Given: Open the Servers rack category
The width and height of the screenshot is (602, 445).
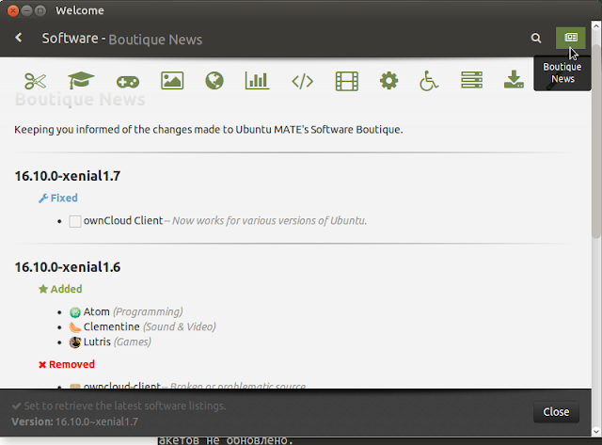Looking at the screenshot, I should 471,80.
